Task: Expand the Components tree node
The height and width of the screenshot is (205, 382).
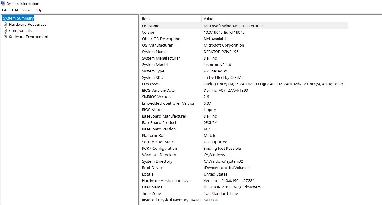Action: pos(5,31)
